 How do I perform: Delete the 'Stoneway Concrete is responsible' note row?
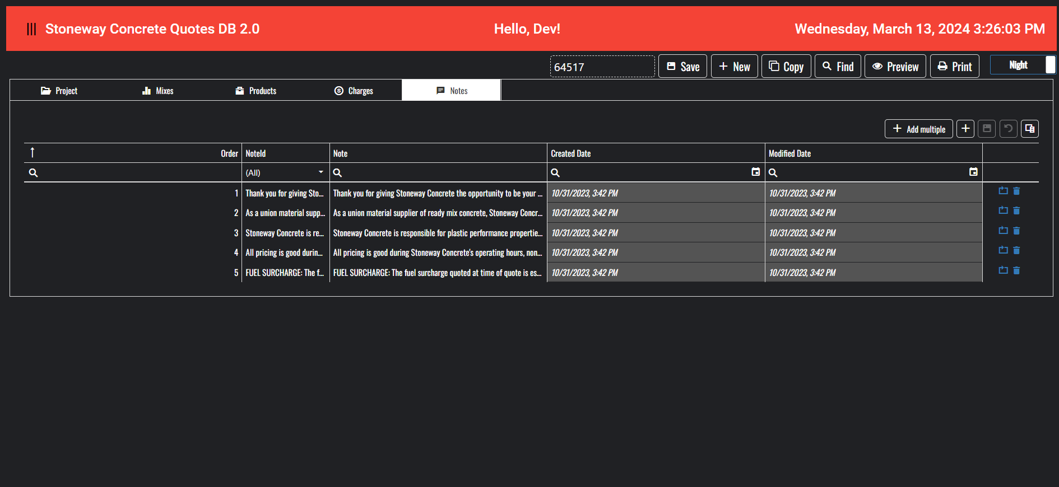coord(1016,231)
